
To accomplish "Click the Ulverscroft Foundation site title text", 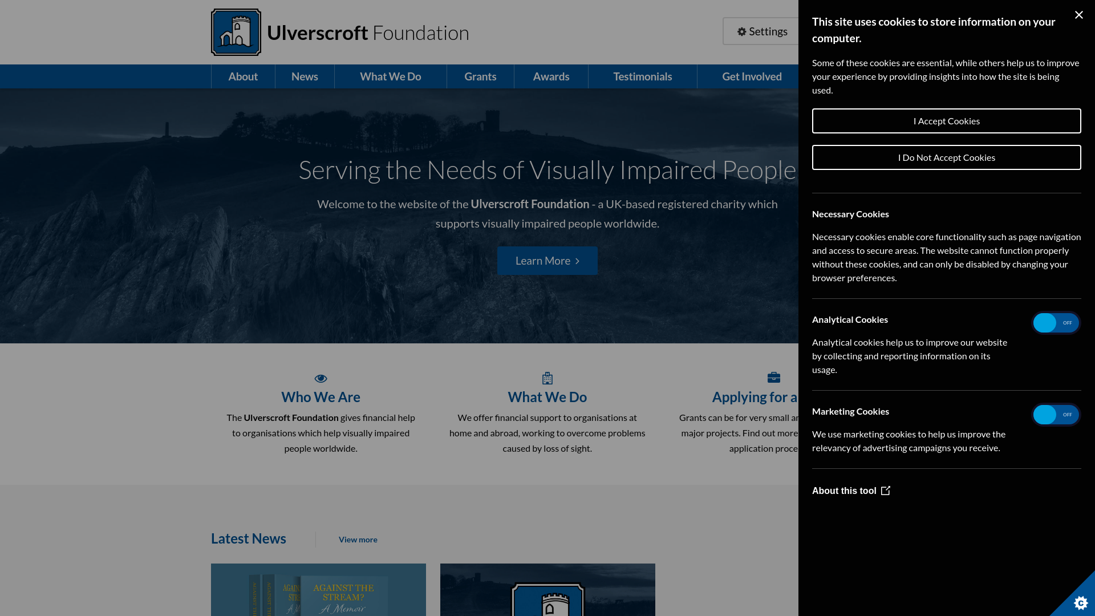I will click(x=368, y=33).
